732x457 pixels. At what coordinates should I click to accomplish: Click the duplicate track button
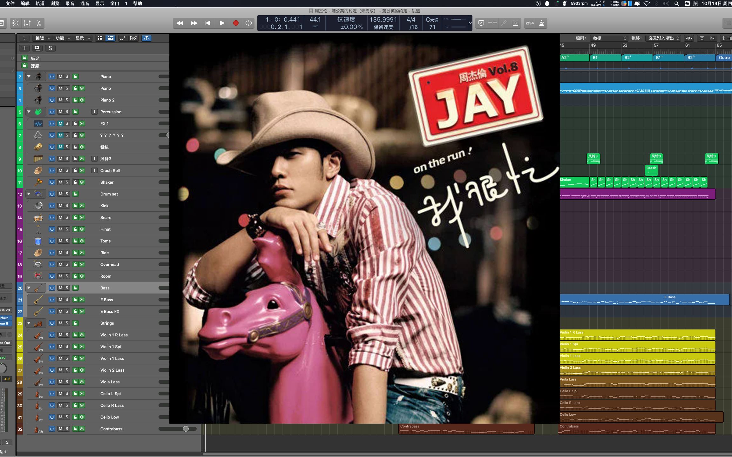coord(37,48)
